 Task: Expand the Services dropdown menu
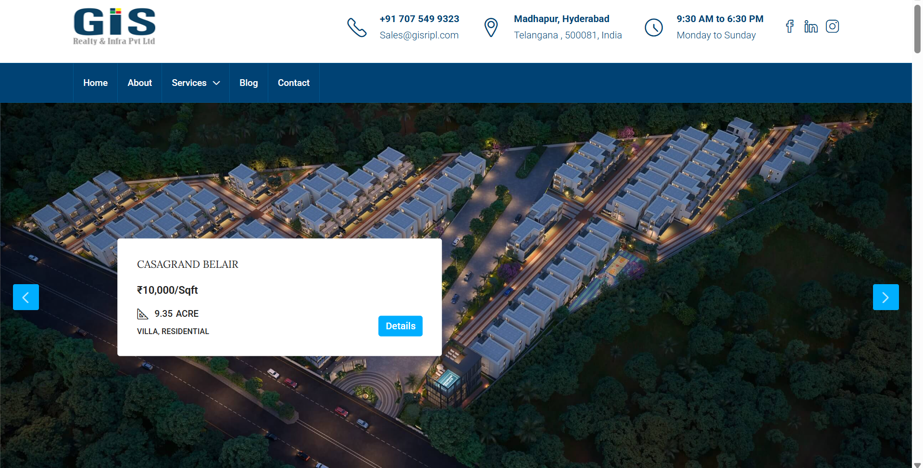point(195,83)
